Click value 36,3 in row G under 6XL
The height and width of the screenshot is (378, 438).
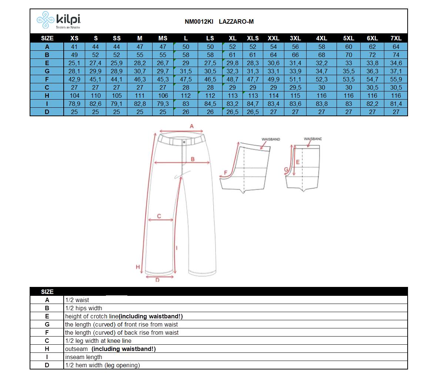(x=372, y=71)
